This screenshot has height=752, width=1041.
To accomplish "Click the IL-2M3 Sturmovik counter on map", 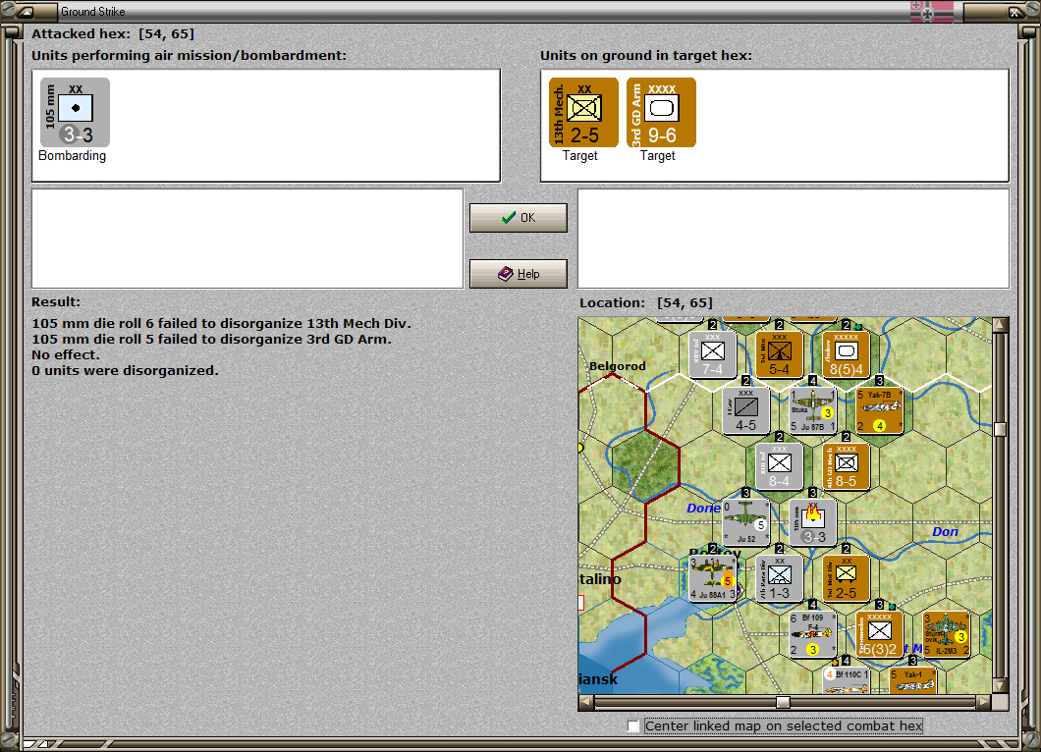I will 946,634.
